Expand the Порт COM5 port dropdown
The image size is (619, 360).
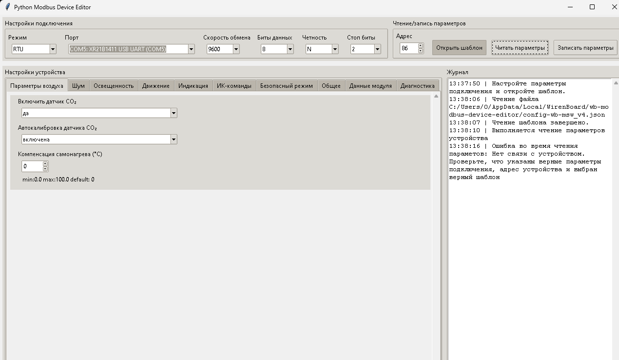click(191, 49)
